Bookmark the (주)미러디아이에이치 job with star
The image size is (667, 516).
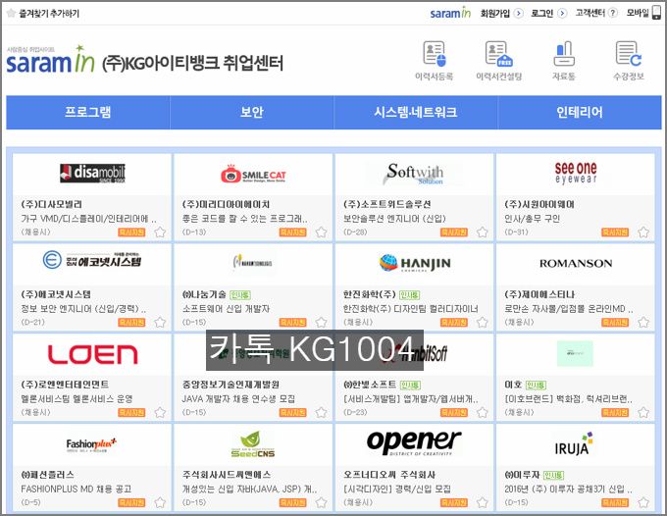click(321, 232)
